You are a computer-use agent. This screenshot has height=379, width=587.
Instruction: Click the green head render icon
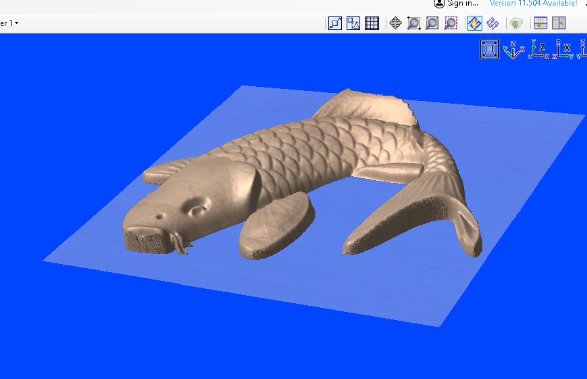(515, 23)
